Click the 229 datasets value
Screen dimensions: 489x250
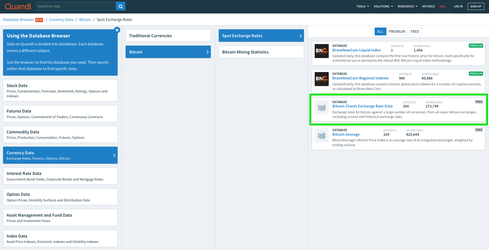tap(386, 134)
